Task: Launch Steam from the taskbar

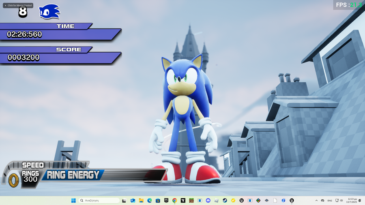Action: coord(225,201)
